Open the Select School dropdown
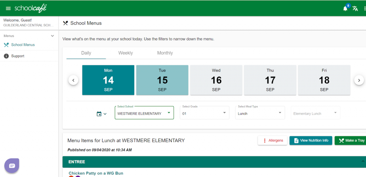Viewport: 366px width, 177px height. click(144, 113)
